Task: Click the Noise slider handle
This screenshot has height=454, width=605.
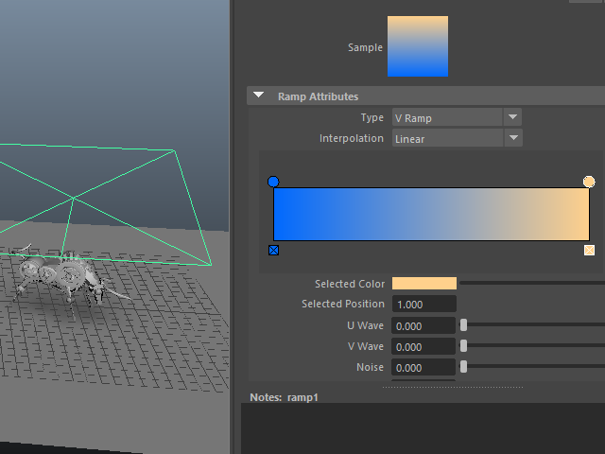Action: pyautogui.click(x=464, y=367)
